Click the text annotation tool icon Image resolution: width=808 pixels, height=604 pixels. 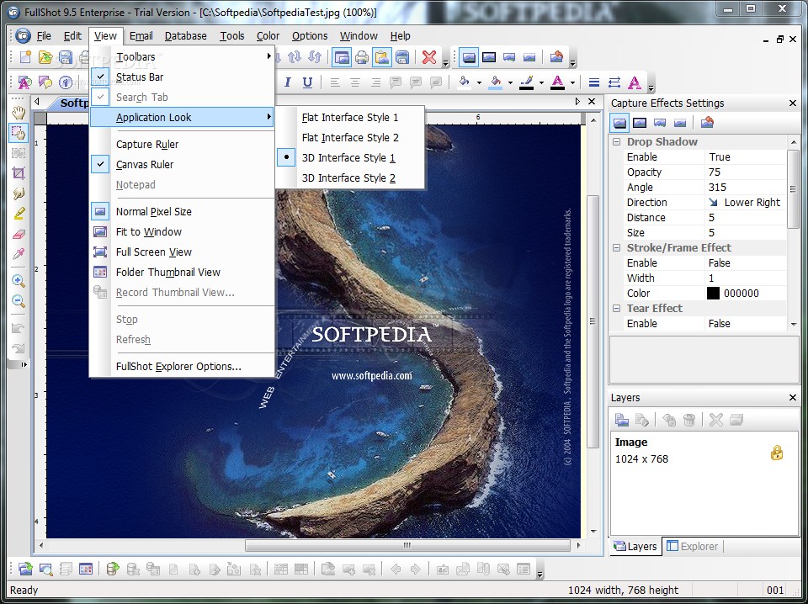24,82
